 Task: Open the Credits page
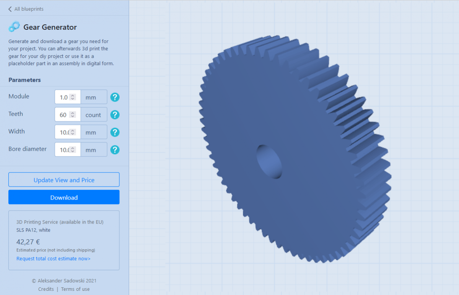(x=46, y=289)
